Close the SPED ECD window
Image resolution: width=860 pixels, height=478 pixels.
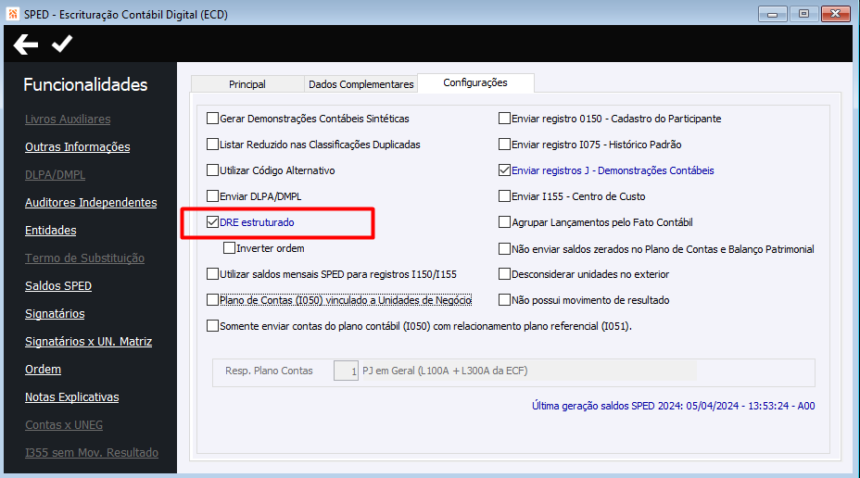point(835,14)
